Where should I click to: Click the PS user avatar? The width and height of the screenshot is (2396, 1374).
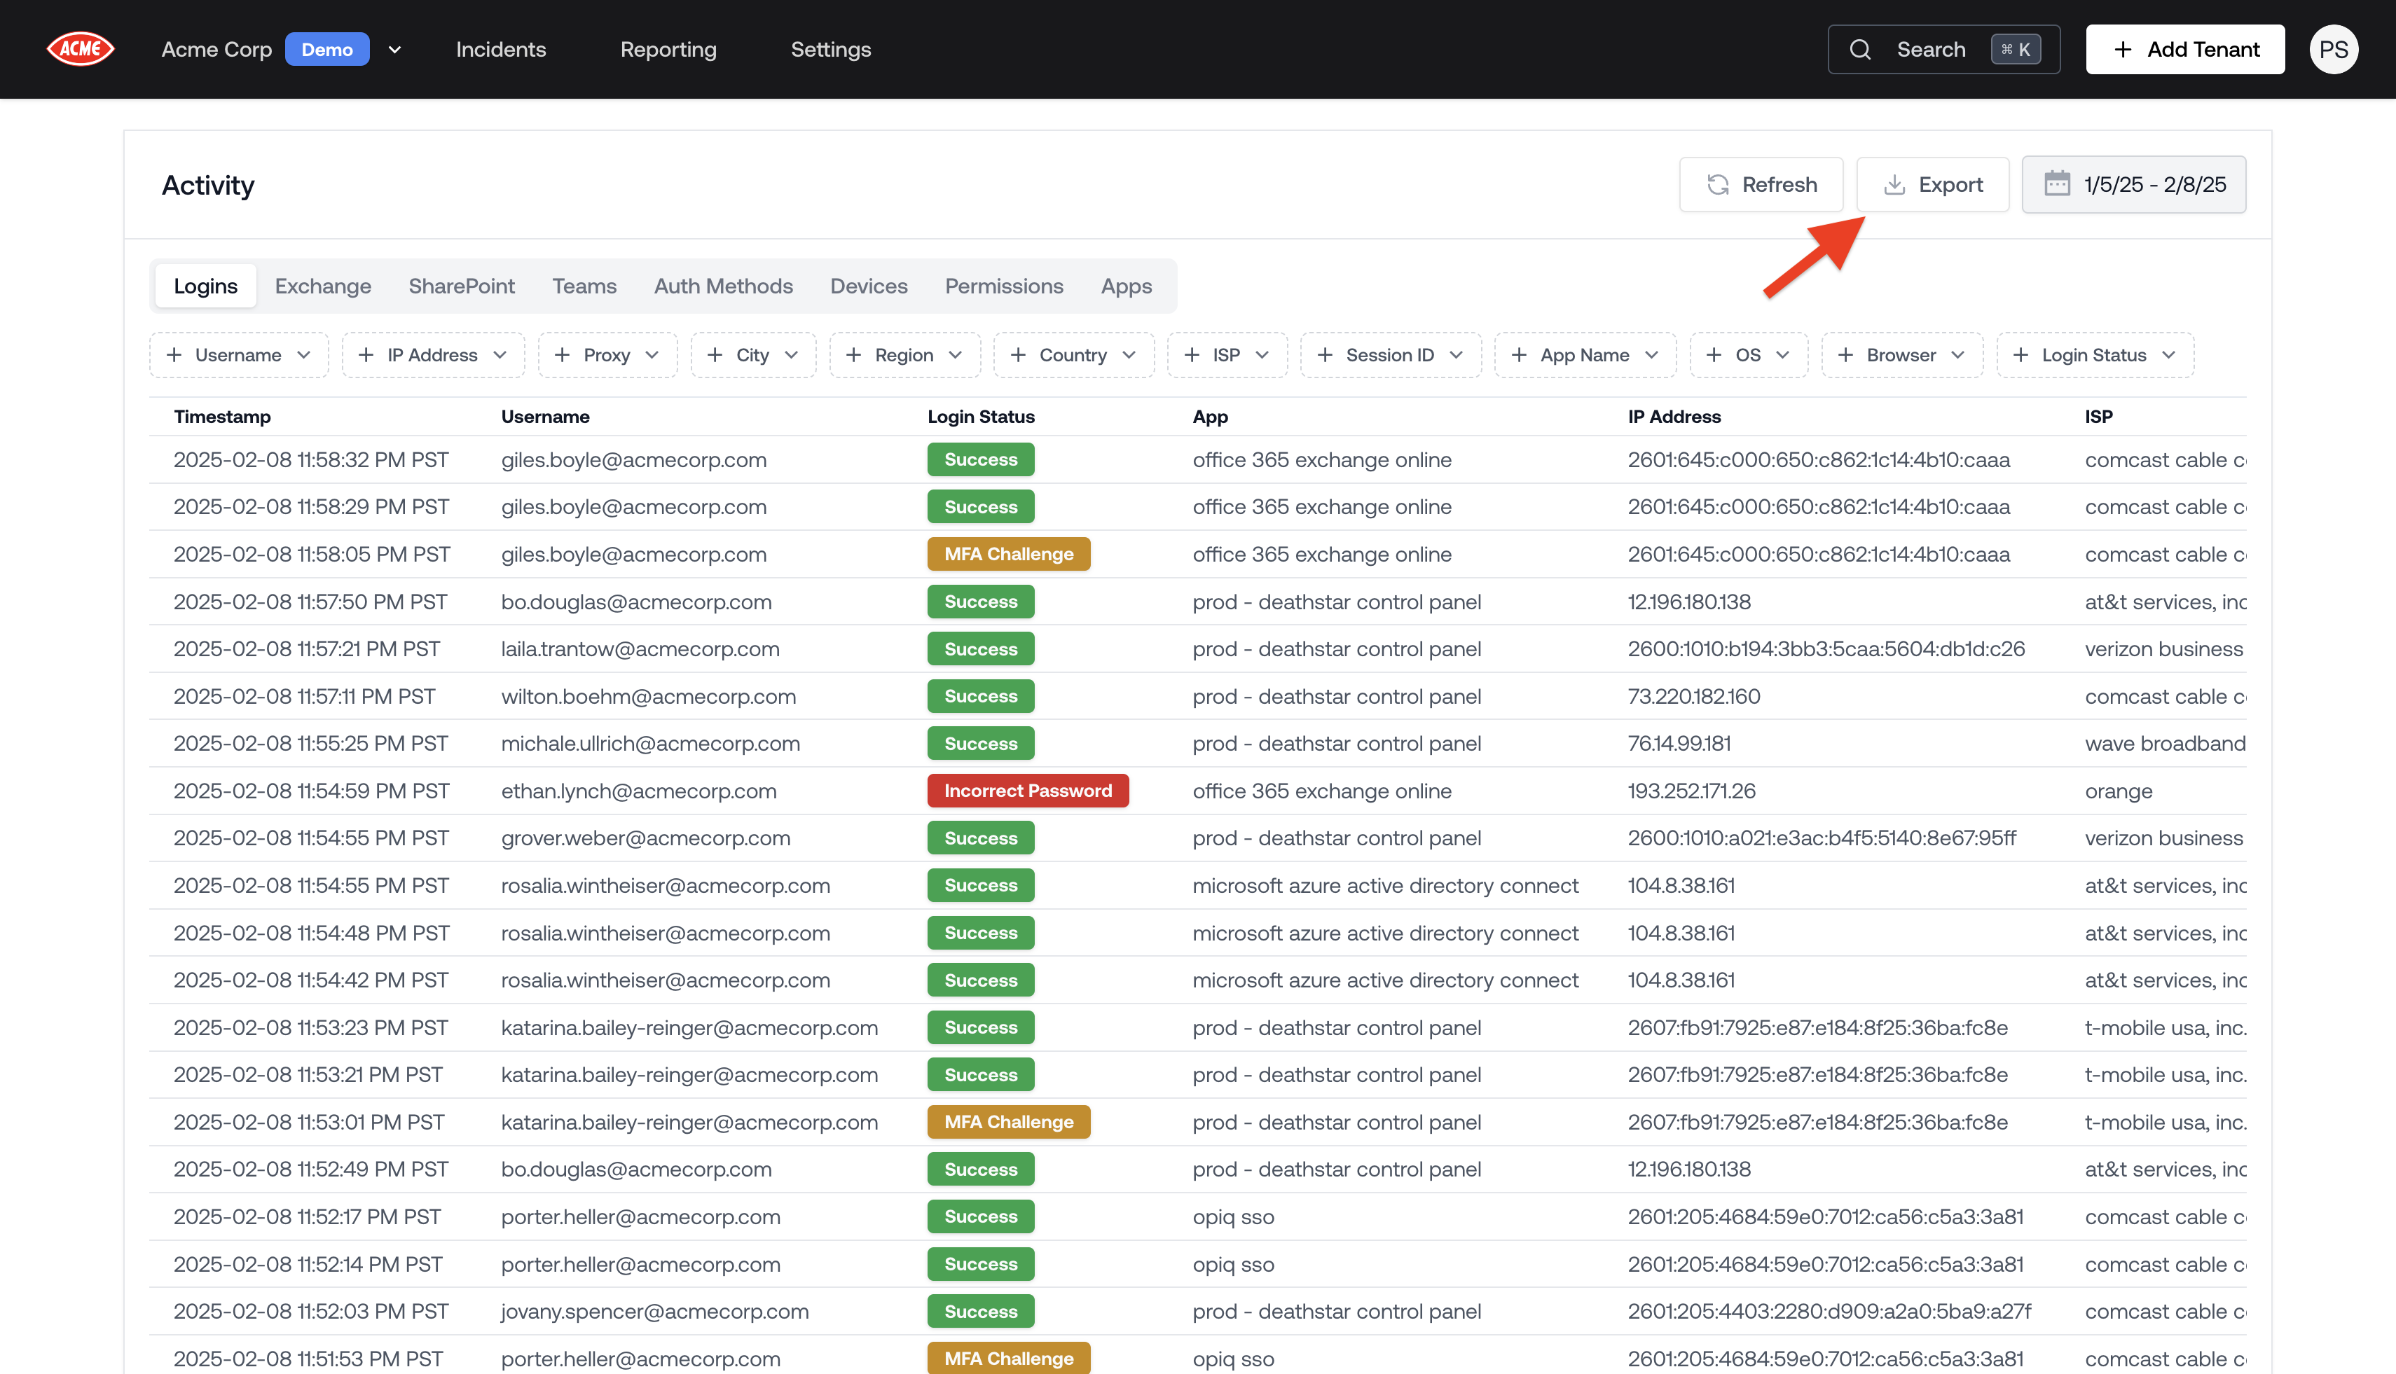(2334, 49)
